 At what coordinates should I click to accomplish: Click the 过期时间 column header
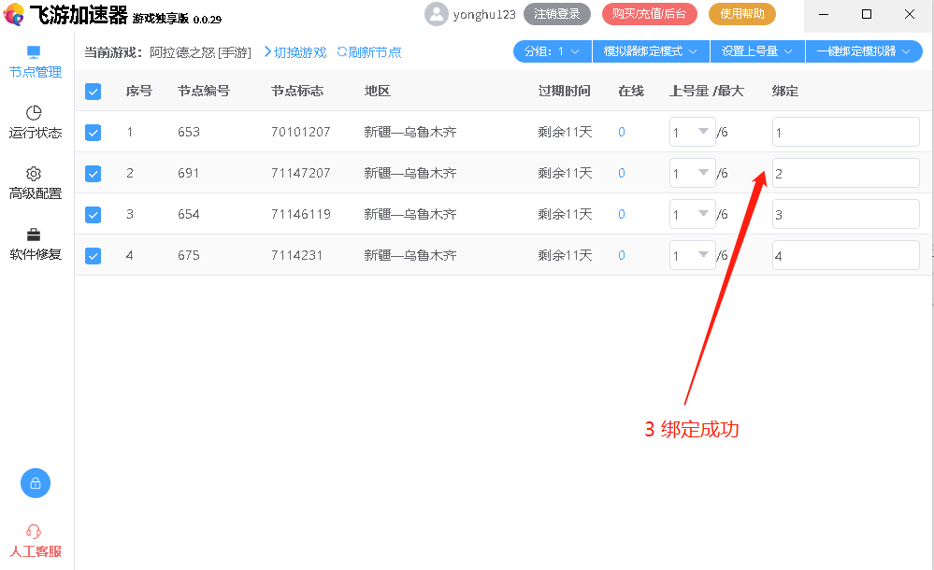(565, 92)
